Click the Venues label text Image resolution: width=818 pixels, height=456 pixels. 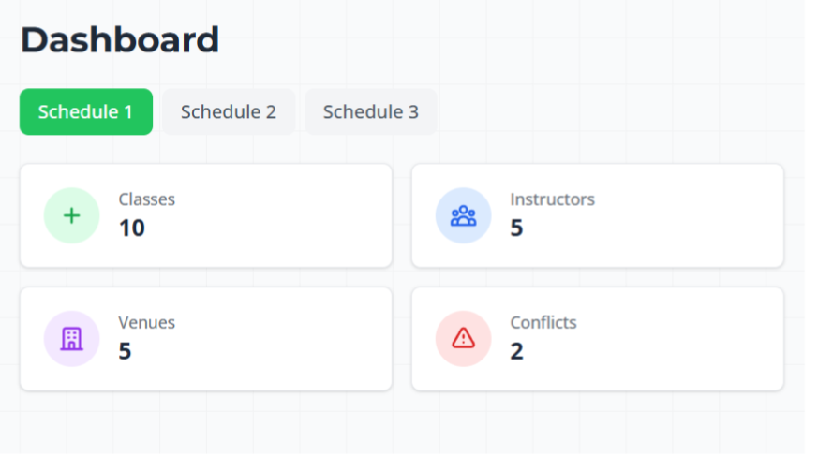pos(146,323)
